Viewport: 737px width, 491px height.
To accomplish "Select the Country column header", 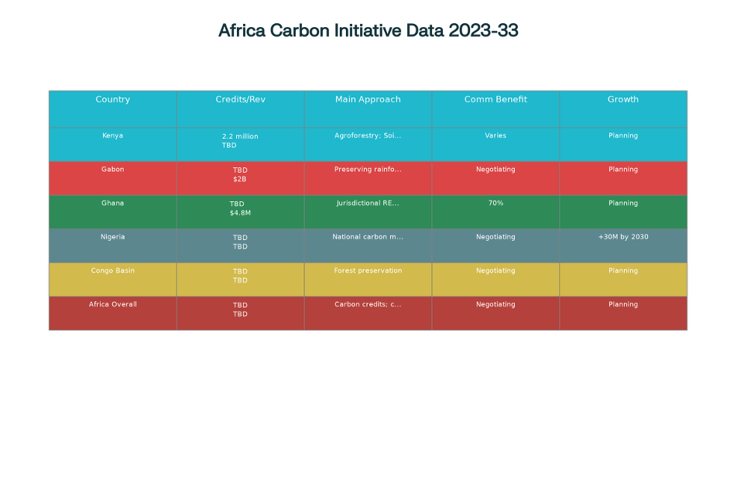I will (112, 99).
